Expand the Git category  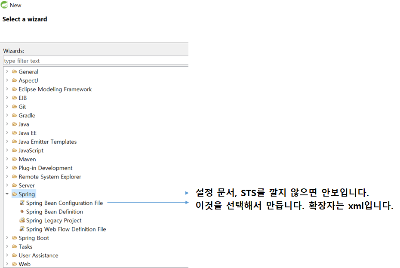point(7,107)
